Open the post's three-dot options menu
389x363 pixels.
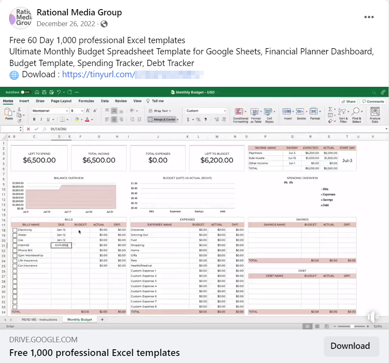coord(369,17)
